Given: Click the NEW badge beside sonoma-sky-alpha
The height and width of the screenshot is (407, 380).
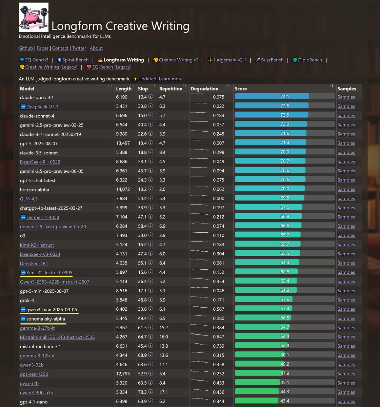Looking at the screenshot, I should coord(23,319).
